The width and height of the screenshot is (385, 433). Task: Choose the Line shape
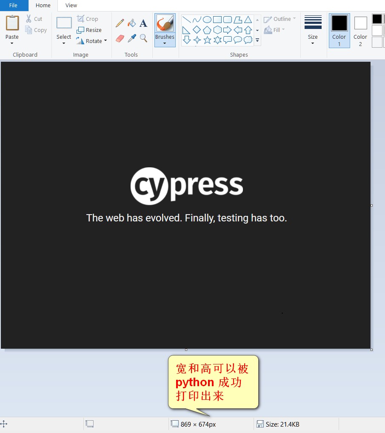tap(187, 20)
